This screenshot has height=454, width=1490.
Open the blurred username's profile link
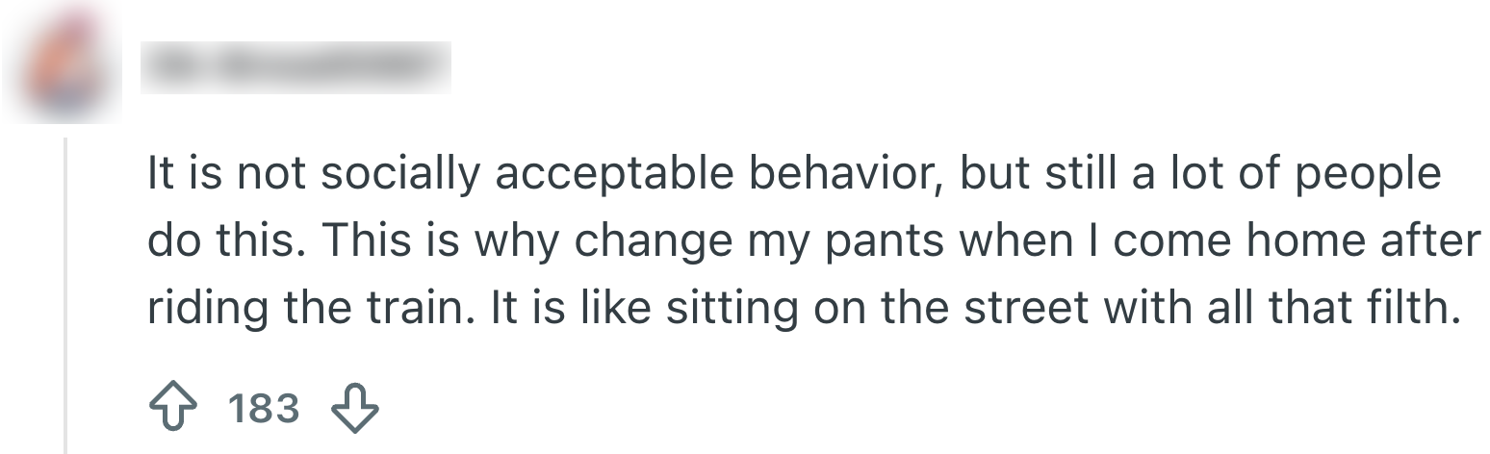[x=295, y=67]
